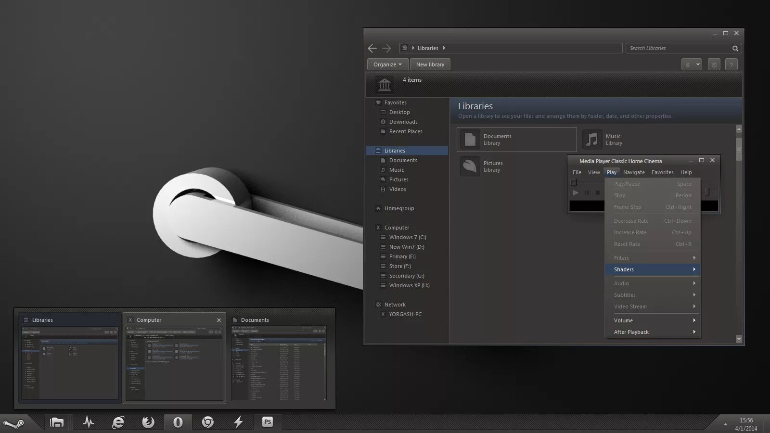Open Documents under Libraries in sidebar
770x433 pixels.
[x=403, y=160]
